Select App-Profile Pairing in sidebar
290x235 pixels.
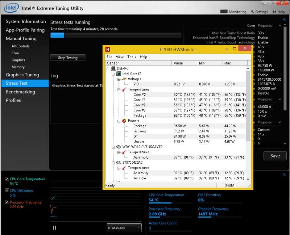click(25, 30)
